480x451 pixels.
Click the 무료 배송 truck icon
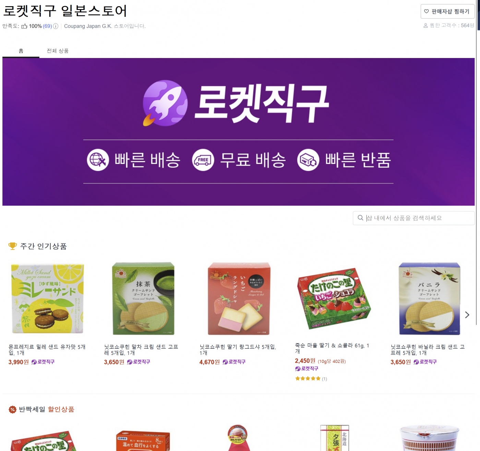(203, 160)
